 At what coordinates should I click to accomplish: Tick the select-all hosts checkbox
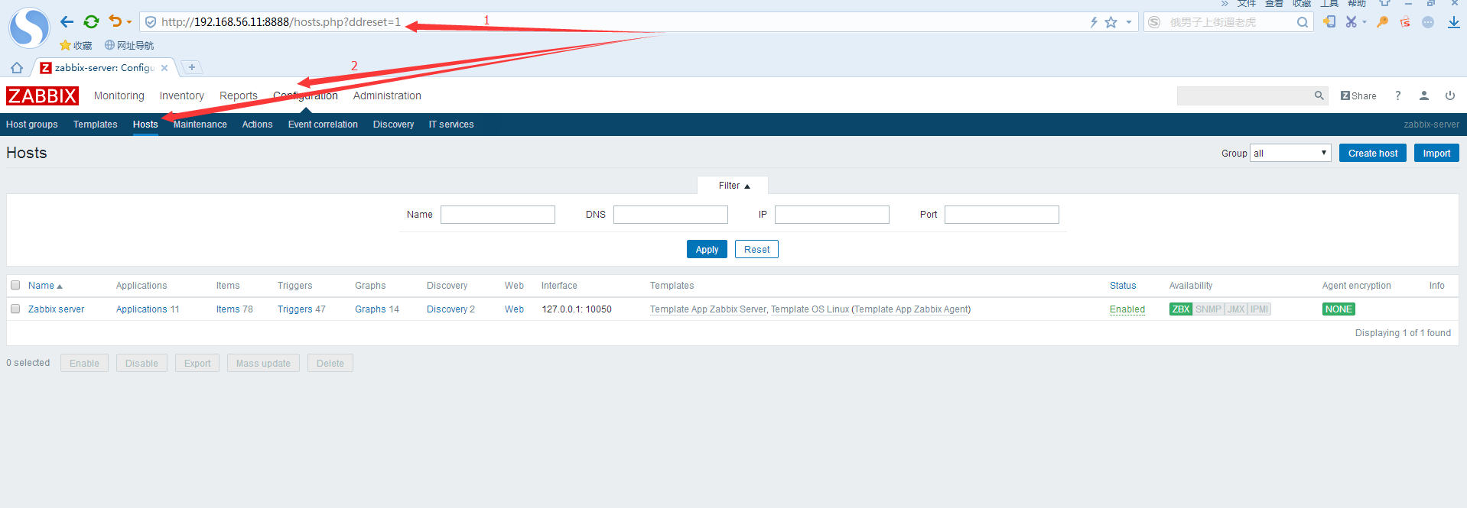pos(15,285)
